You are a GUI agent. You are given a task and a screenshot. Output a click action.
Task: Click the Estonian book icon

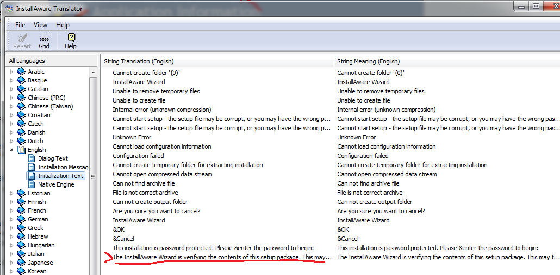(21, 193)
